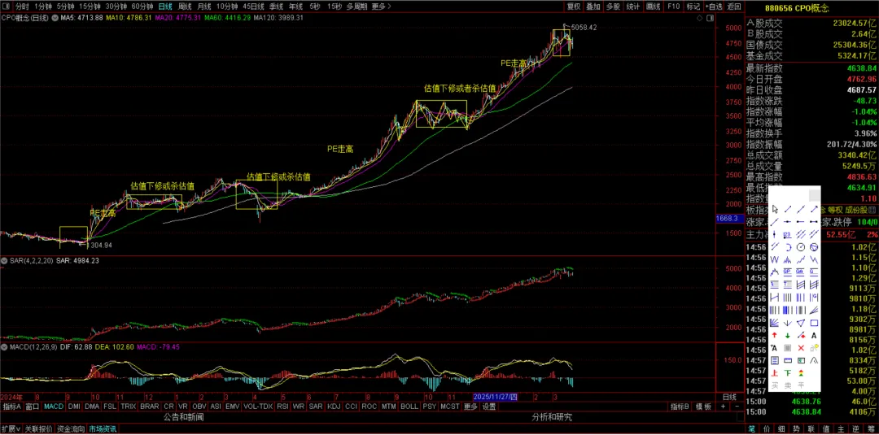Click the 复权 button
Image resolution: width=879 pixels, height=435 pixels.
pyautogui.click(x=574, y=7)
